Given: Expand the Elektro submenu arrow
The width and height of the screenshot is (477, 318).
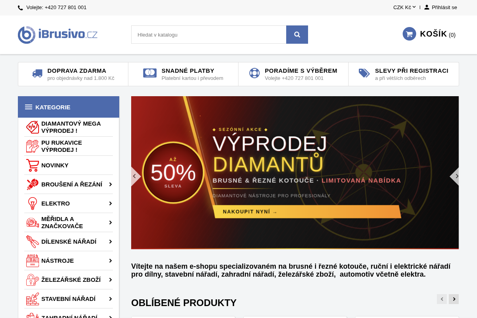Looking at the screenshot, I should [111, 204].
